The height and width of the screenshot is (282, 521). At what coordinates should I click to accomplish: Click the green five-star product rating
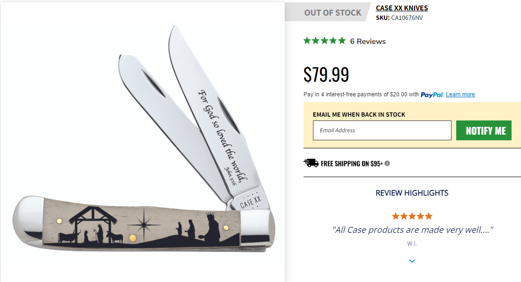point(324,41)
